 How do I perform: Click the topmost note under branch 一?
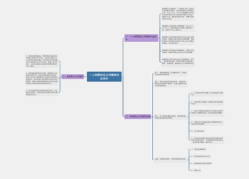tap(178, 13)
